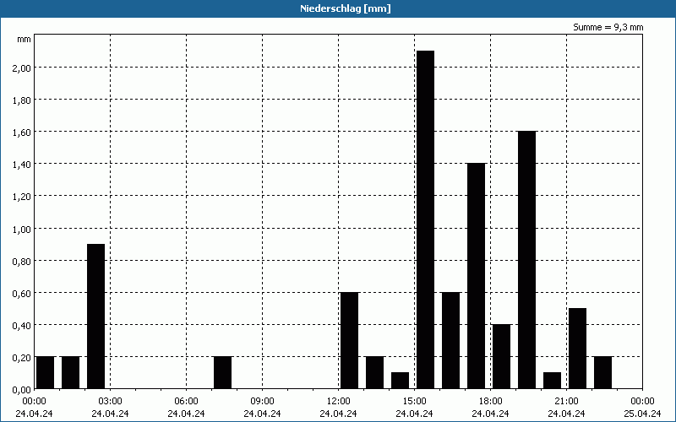The height and width of the screenshot is (422, 676).
Task: Click the small 0,10 mm bar before 21:00
Action: point(553,381)
